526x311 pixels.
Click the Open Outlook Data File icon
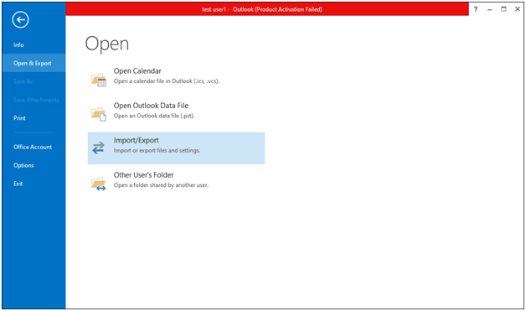coord(99,114)
